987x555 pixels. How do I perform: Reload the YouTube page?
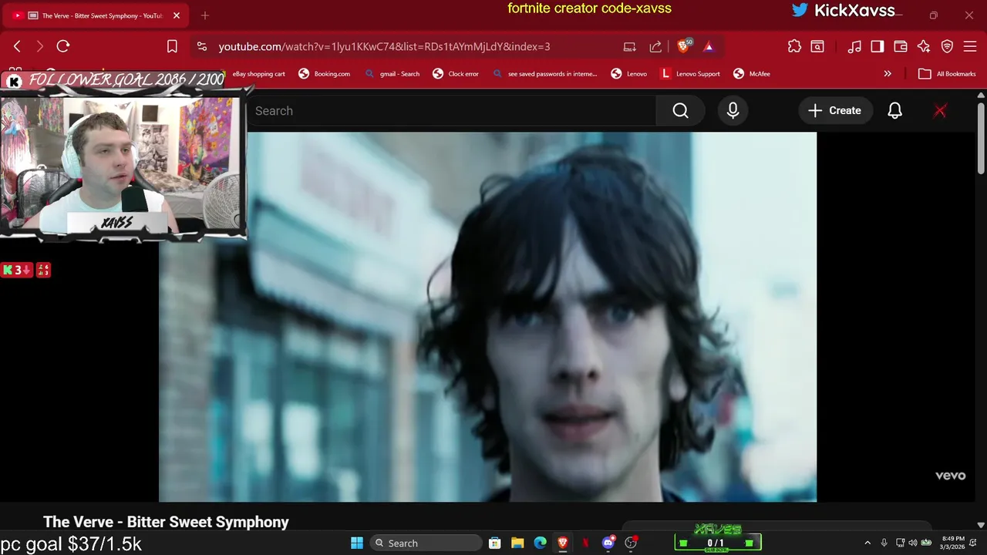(63, 46)
